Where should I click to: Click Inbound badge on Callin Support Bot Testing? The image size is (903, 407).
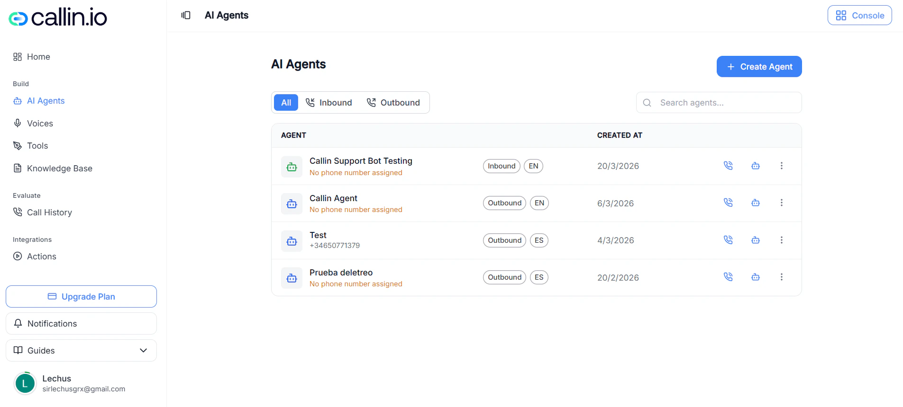click(x=502, y=166)
